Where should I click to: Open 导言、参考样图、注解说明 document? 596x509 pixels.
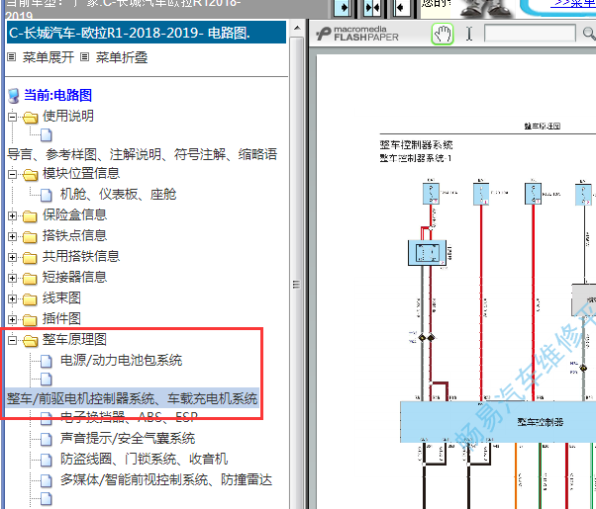pyautogui.click(x=142, y=154)
